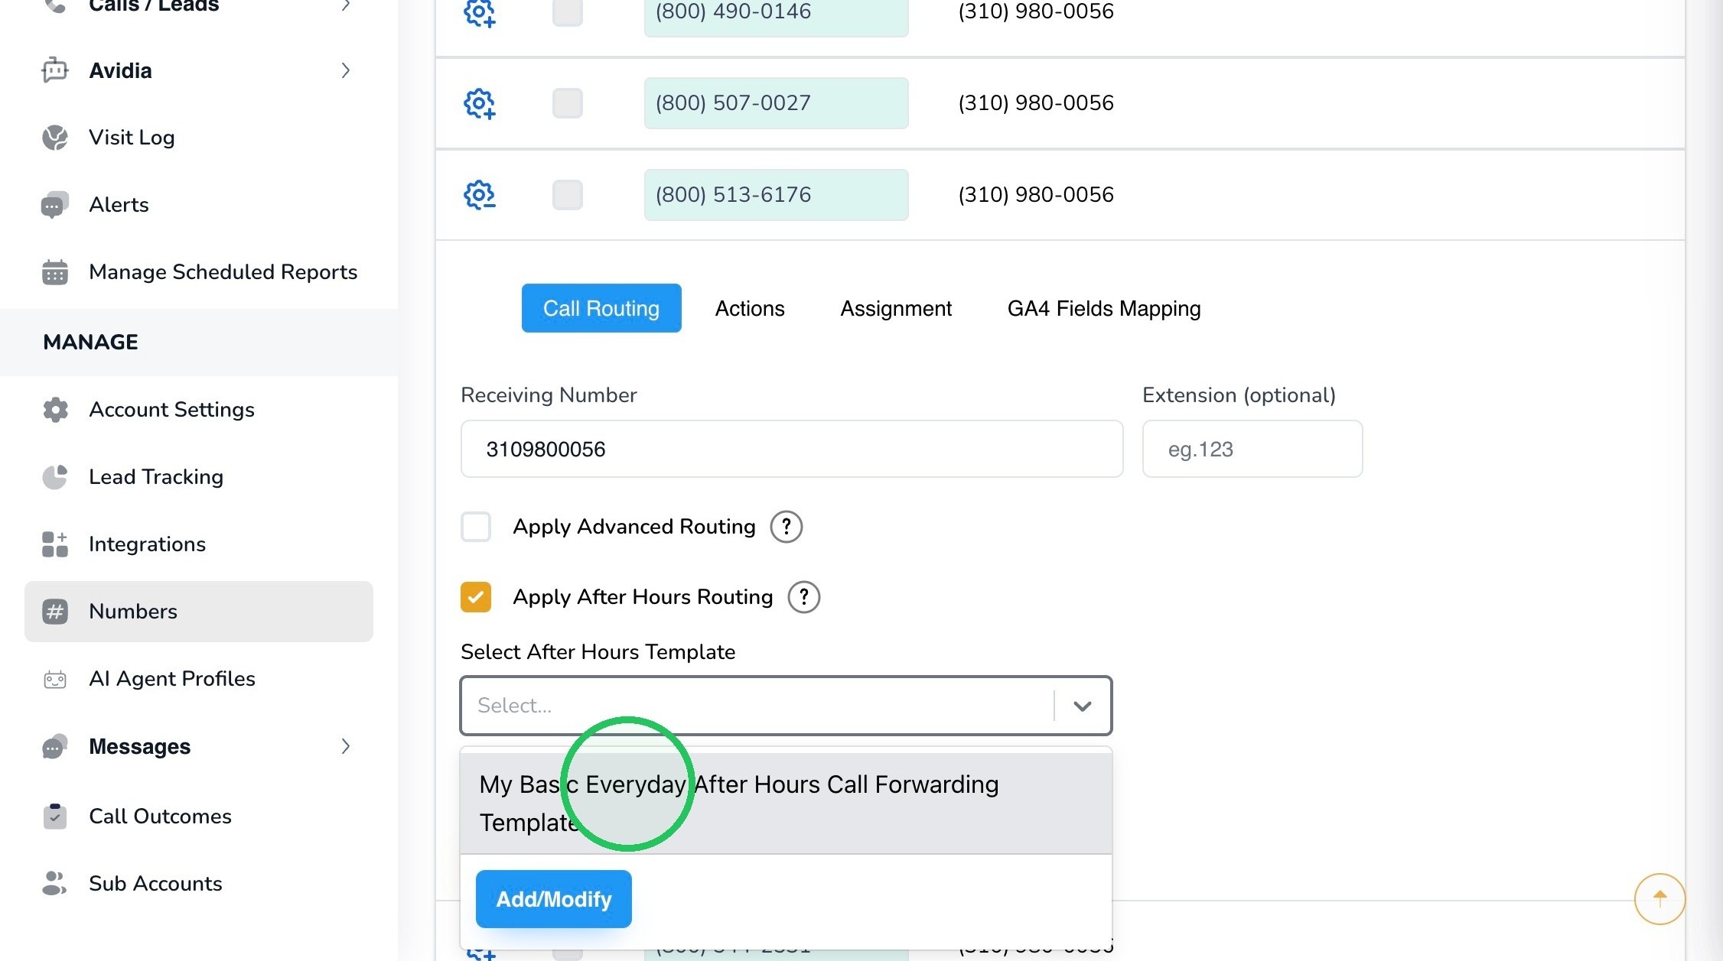Screen dimensions: 1723x961
Task: Click help icon beside Apply After Hours Routing
Action: (x=804, y=597)
